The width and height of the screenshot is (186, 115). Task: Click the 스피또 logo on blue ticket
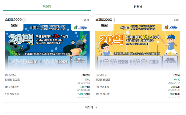(80, 27)
